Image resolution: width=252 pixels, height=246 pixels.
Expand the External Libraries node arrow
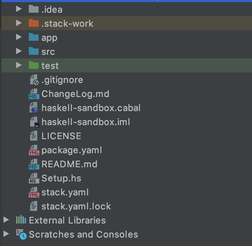click(x=6, y=220)
